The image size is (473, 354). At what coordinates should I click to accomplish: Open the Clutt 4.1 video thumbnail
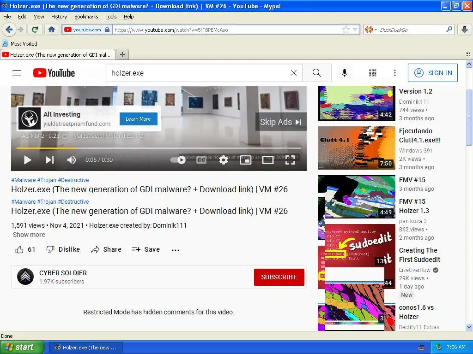(x=356, y=148)
